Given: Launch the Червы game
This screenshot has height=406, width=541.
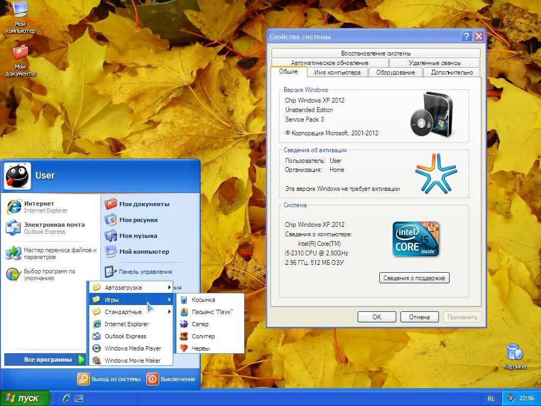Looking at the screenshot, I should pyautogui.click(x=210, y=348).
